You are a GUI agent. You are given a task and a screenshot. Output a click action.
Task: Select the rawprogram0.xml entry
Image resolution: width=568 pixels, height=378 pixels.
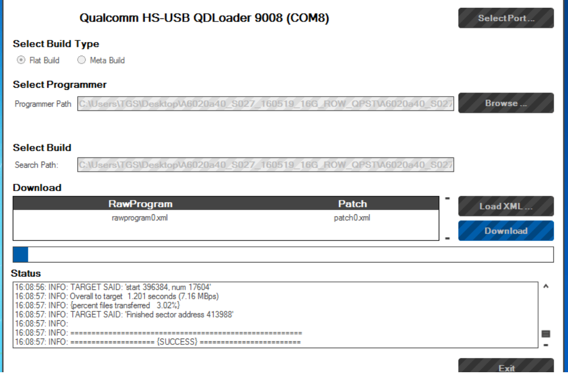[x=140, y=218]
